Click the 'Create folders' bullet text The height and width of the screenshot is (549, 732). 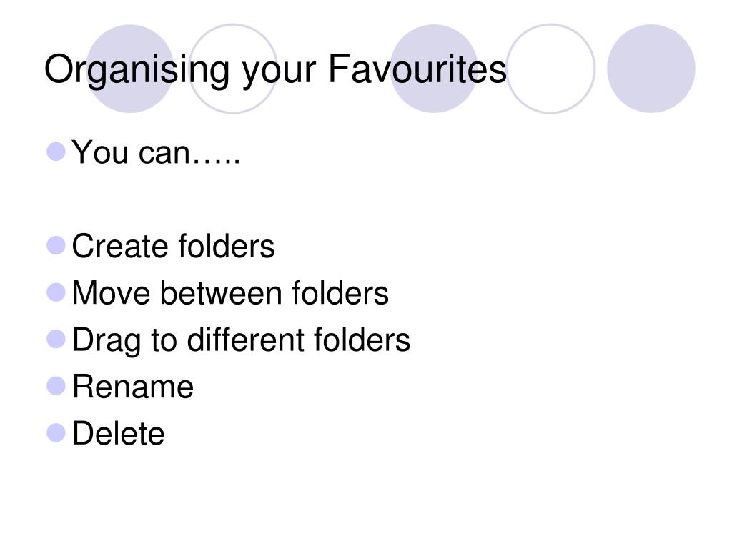(x=173, y=246)
